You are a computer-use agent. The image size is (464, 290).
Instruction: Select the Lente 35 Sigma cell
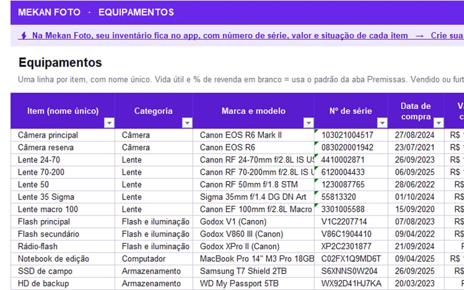(x=63, y=197)
